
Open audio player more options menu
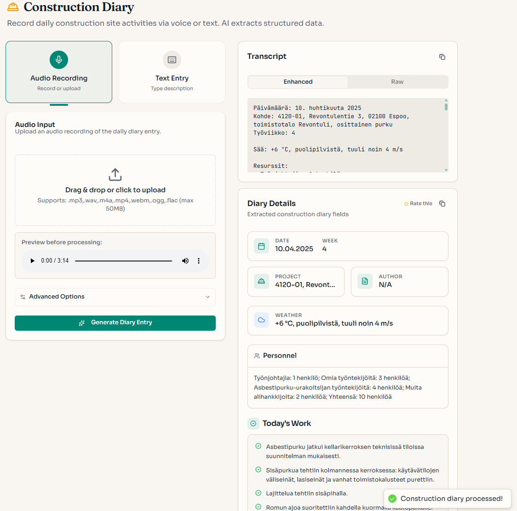click(x=199, y=261)
